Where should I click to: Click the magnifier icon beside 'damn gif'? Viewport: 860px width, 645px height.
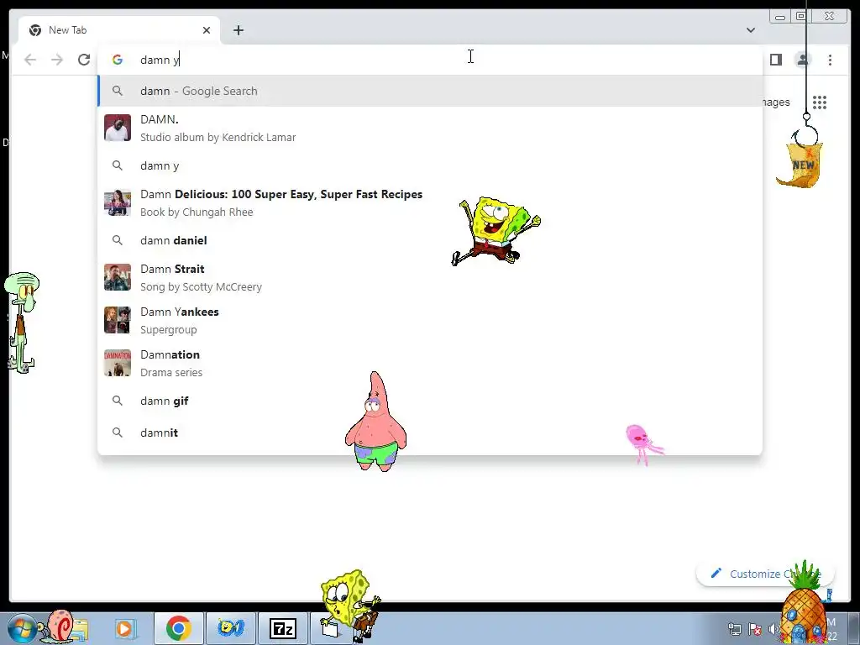point(118,401)
